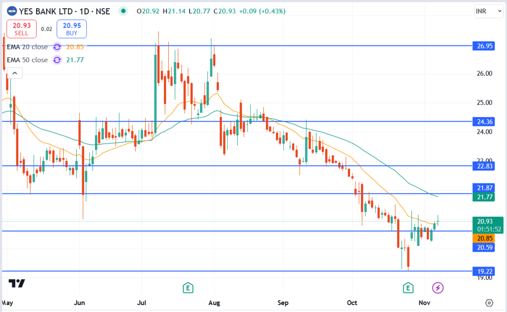Click the L20.77 low value
The image size is (507, 312).
[x=200, y=11]
